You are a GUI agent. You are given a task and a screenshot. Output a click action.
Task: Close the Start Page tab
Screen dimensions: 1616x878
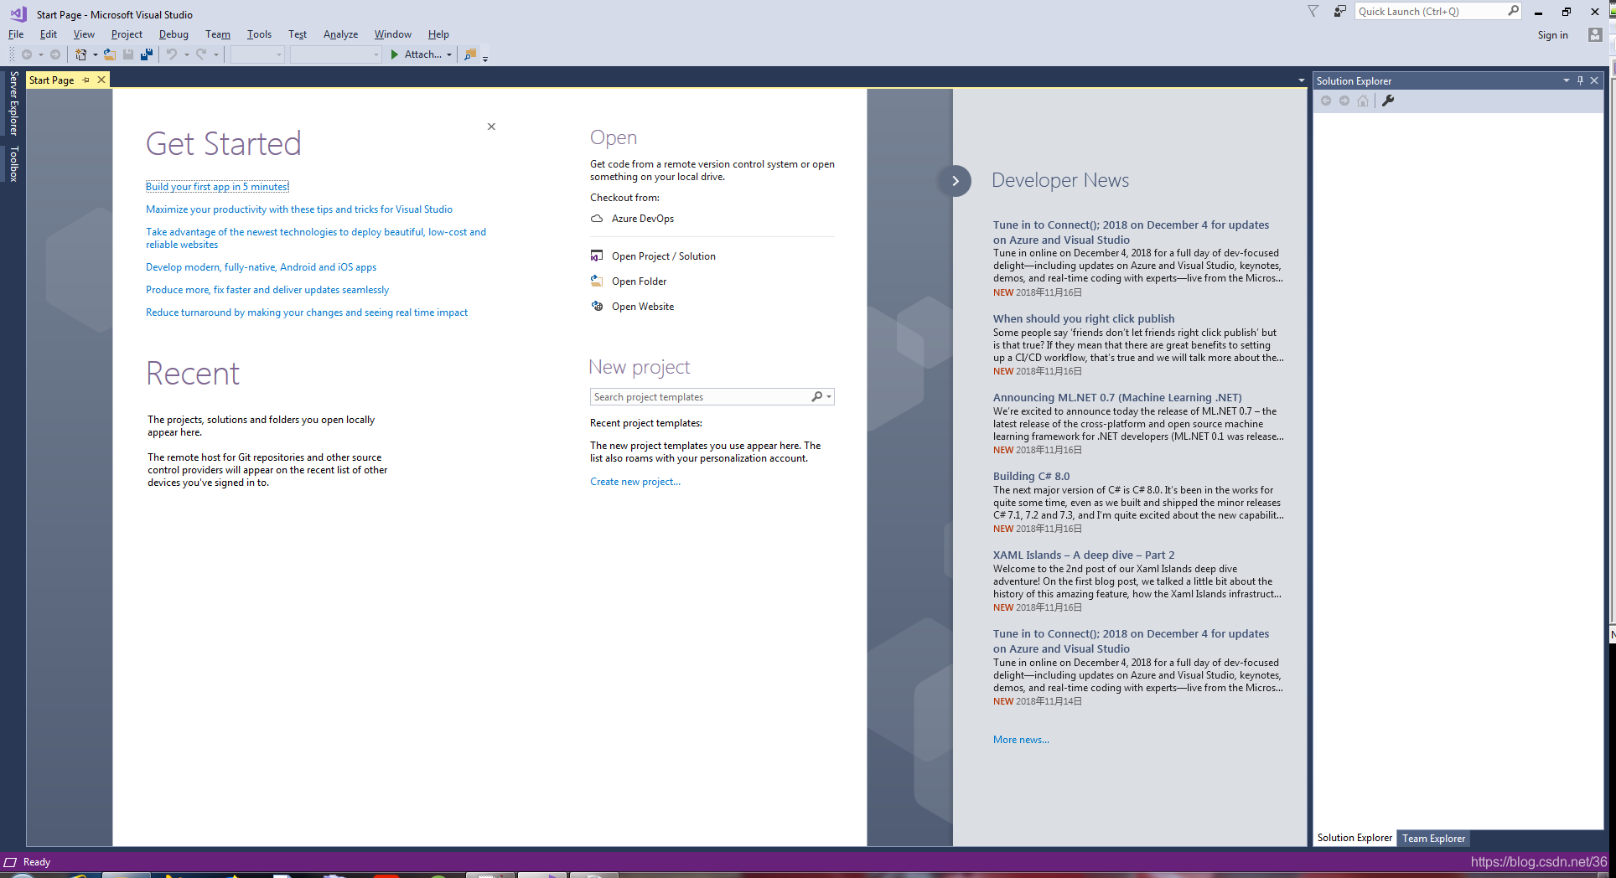(101, 80)
